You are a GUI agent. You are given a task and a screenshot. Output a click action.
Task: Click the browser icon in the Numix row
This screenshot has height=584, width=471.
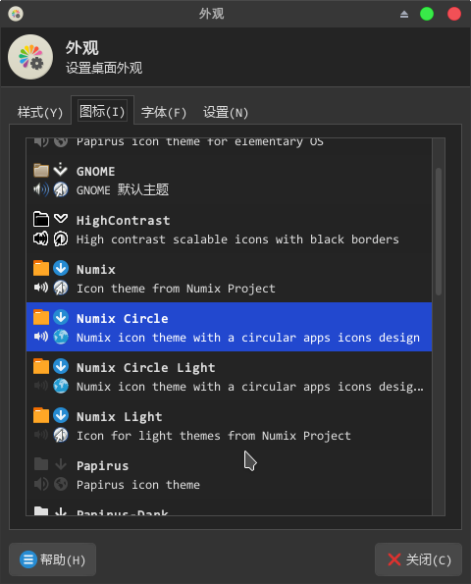click(x=61, y=288)
